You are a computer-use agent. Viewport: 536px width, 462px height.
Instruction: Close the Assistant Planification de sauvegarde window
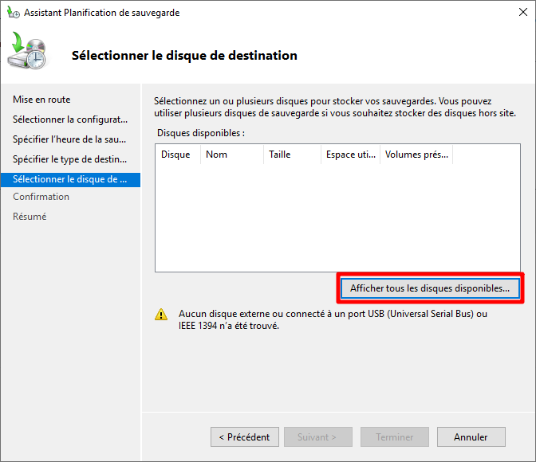coord(518,13)
